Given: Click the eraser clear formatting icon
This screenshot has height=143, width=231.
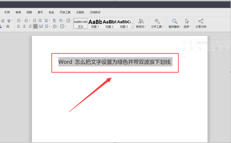Looking at the screenshot, I should (3, 21).
